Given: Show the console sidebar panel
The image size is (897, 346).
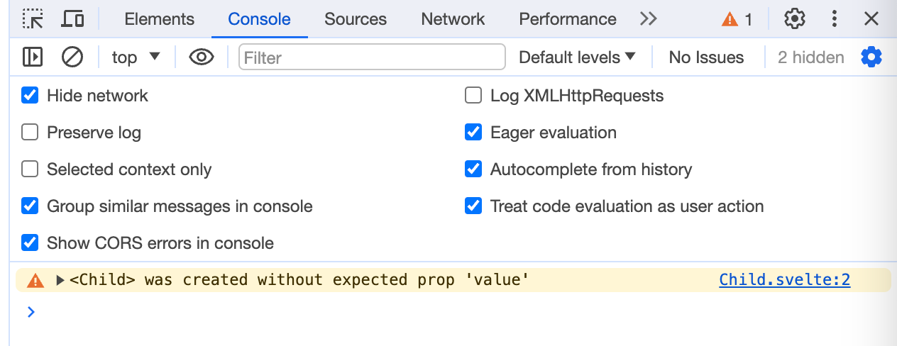Looking at the screenshot, I should tap(33, 57).
